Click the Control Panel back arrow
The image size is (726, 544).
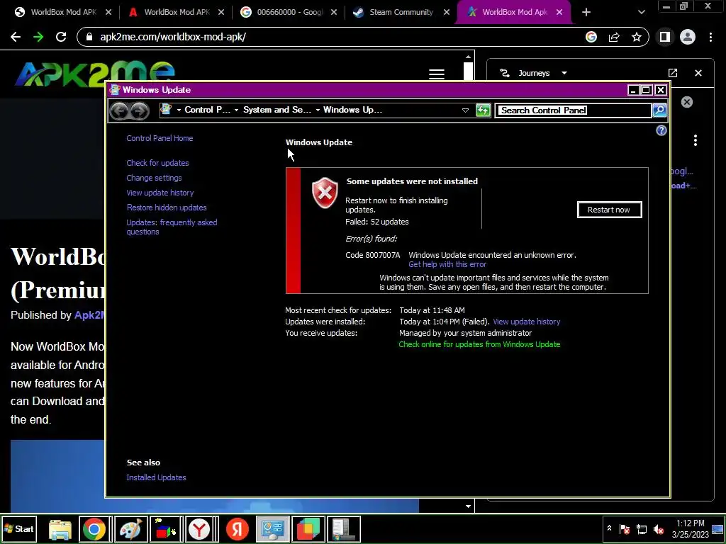[x=119, y=110]
